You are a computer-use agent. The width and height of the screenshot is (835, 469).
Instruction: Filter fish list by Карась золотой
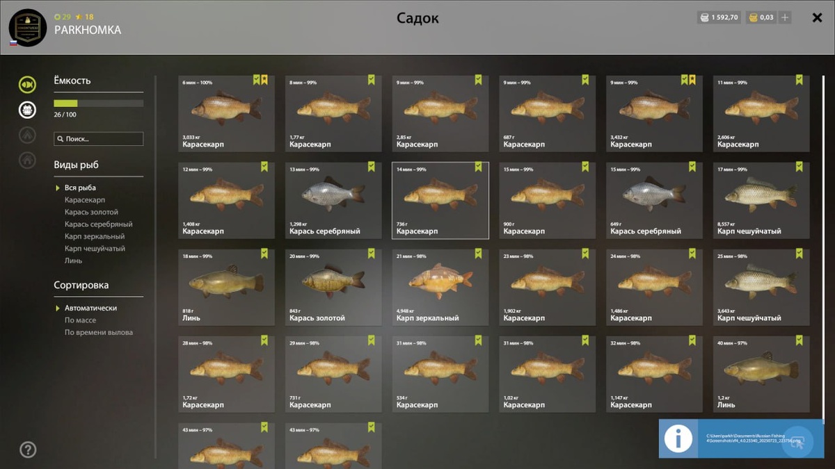pyautogui.click(x=91, y=212)
